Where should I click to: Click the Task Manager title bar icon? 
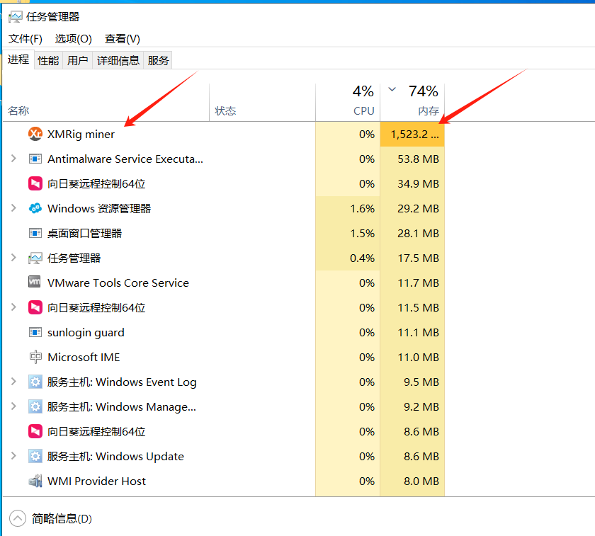tap(15, 17)
